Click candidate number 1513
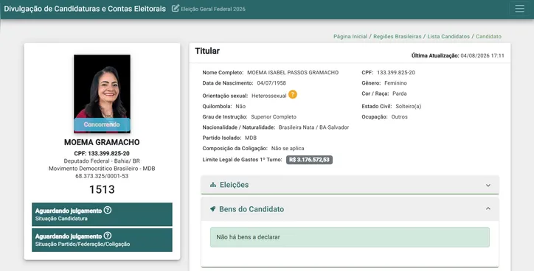534x271 pixels. (x=102, y=189)
